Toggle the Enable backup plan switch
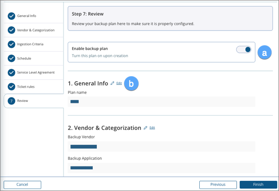The image size is (279, 191). coord(243,49)
